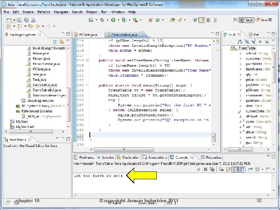This screenshot has width=280, height=210.
Task: Select the MyWeb project
Action: pyautogui.click(x=19, y=122)
